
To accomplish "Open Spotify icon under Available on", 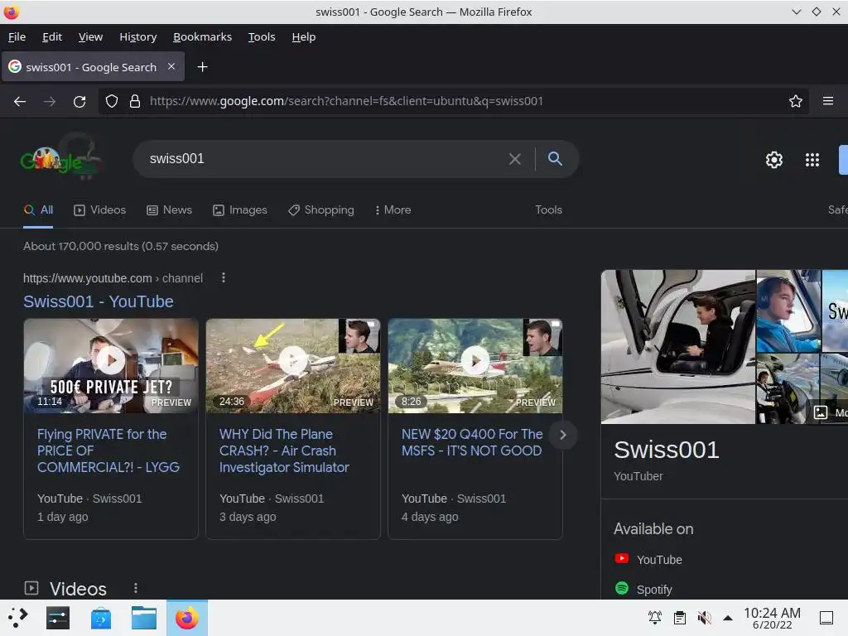I will [622, 589].
